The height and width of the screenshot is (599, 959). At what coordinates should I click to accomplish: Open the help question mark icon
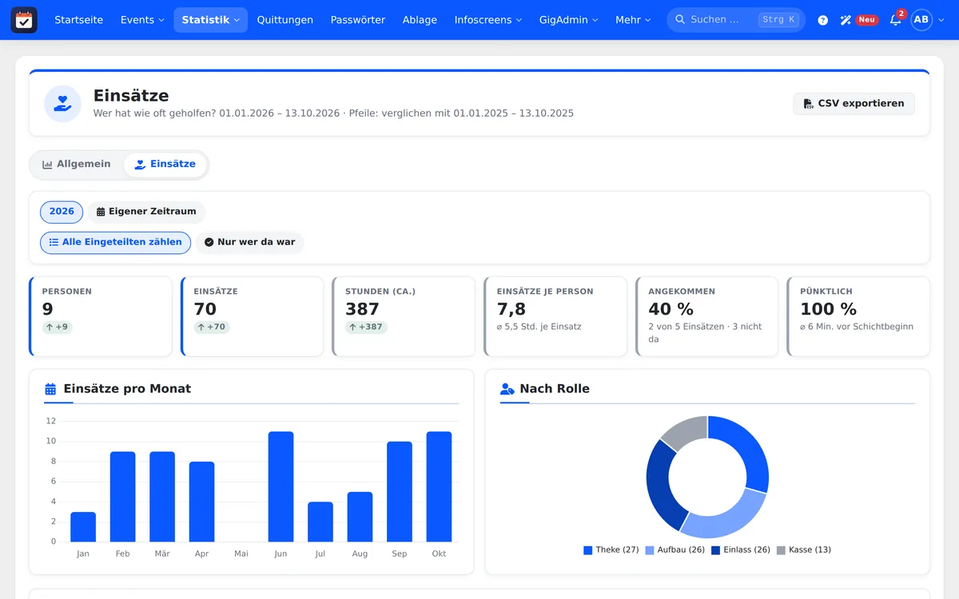823,20
